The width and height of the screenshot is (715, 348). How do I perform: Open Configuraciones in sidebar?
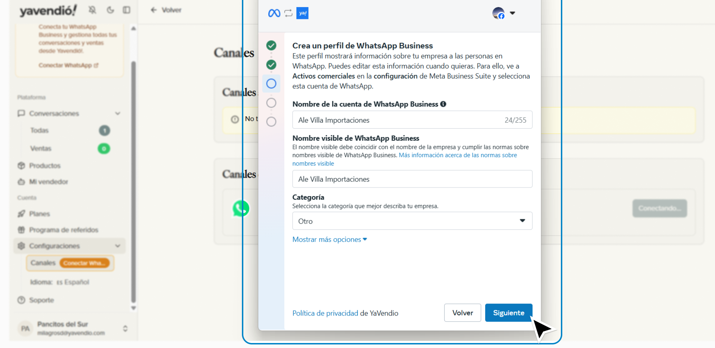click(x=70, y=246)
